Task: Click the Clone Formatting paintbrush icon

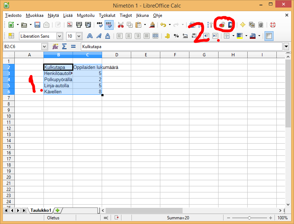Action: click(x=152, y=25)
